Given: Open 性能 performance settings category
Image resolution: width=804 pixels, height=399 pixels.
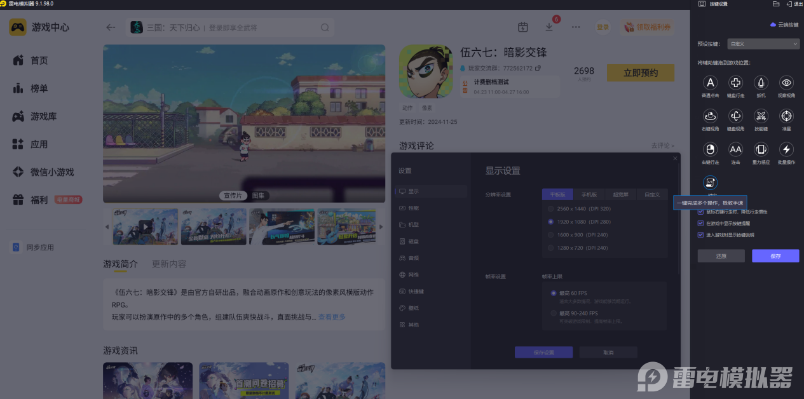Looking at the screenshot, I should [x=431, y=208].
